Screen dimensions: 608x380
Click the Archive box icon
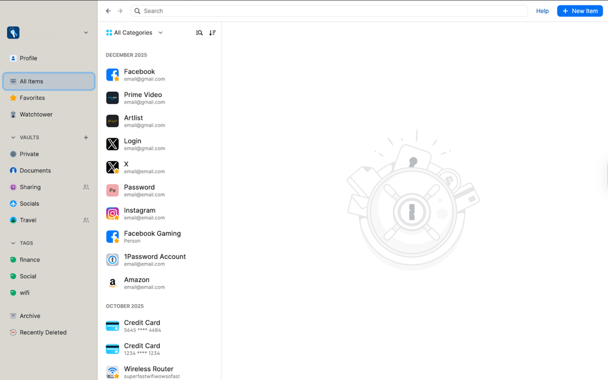coord(13,316)
